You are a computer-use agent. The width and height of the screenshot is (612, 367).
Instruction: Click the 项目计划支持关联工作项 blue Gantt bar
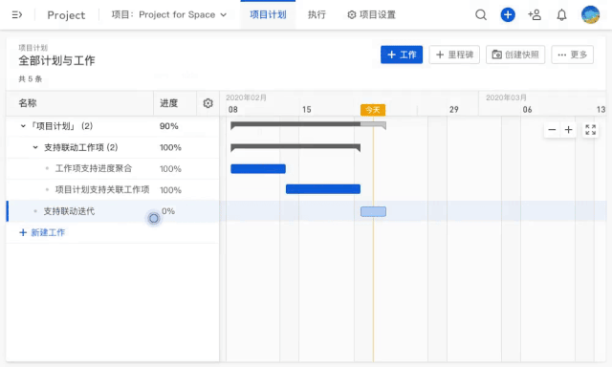click(323, 189)
